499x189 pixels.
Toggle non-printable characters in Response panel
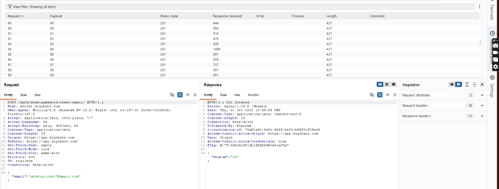pos(388,95)
